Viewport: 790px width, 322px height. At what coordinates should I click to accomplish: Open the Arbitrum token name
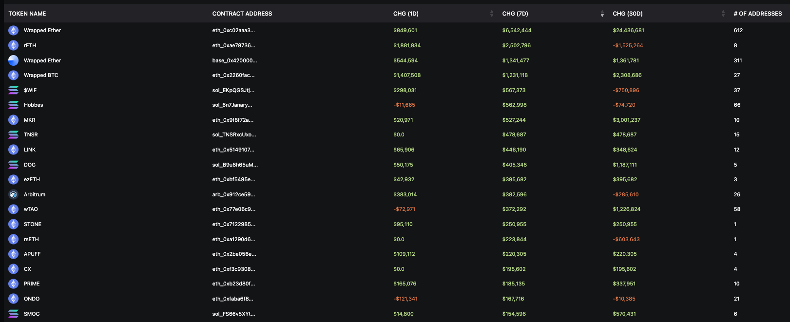pos(35,194)
